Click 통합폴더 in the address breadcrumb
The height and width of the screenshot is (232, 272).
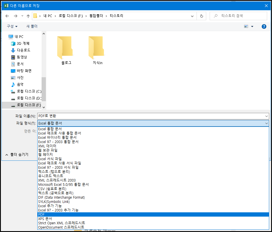click(x=96, y=16)
